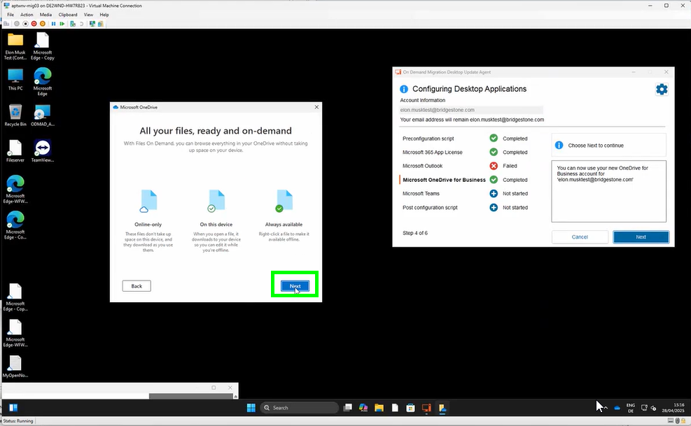Open the settings gear in Migration Agent
This screenshot has height=426, width=691.
coord(662,90)
